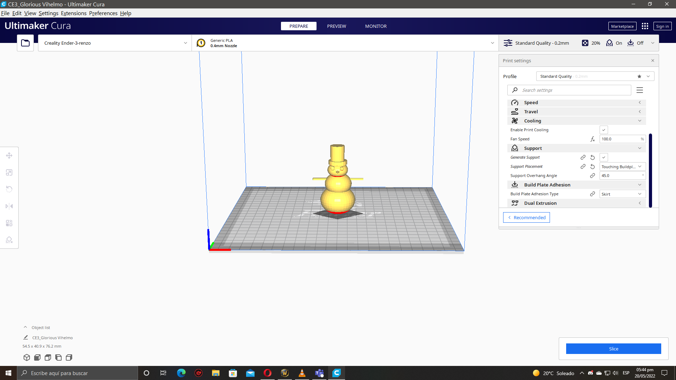676x380 pixels.
Task: Click the Sign in button
Action: [662, 26]
